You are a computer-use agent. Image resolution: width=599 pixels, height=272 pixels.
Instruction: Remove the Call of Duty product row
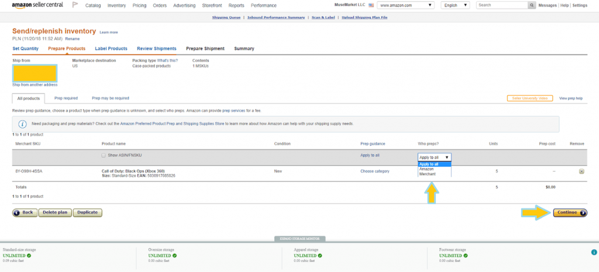click(581, 172)
